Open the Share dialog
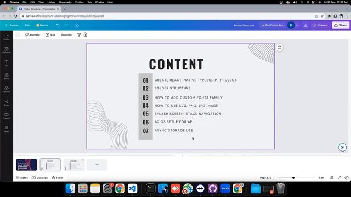The image size is (351, 197). point(341,25)
